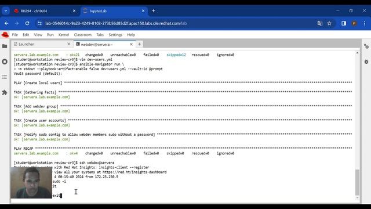Open the tab search dropdown arrow
Viewport: 371px width, 209px height.
click(x=6, y=11)
